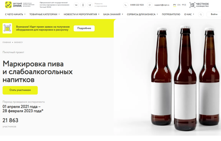Open the Telegram channel icon
This screenshot has height=141, width=221.
coord(90,5)
